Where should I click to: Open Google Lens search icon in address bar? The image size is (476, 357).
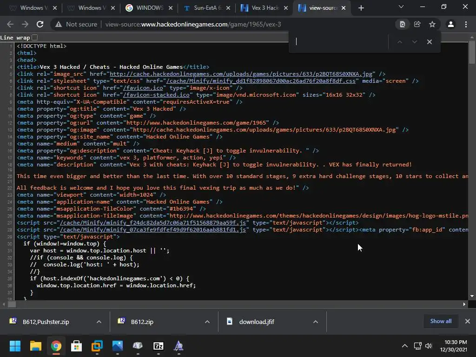coord(402,24)
